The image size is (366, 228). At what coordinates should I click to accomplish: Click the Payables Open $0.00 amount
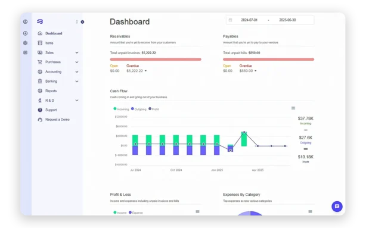(228, 71)
